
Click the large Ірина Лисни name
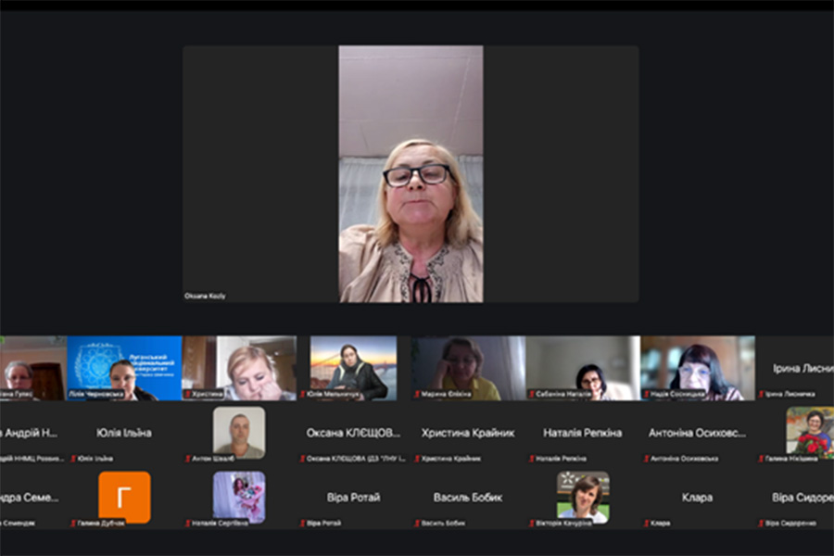pyautogui.click(x=803, y=368)
